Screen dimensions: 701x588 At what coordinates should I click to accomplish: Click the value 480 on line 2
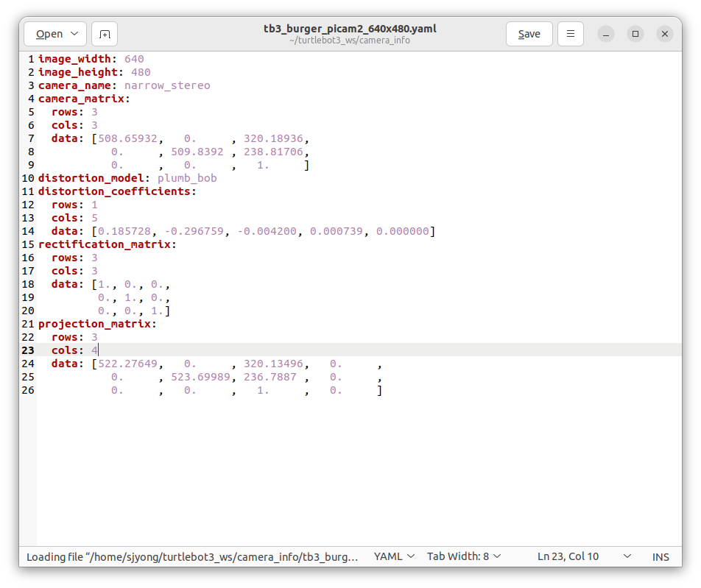(141, 72)
